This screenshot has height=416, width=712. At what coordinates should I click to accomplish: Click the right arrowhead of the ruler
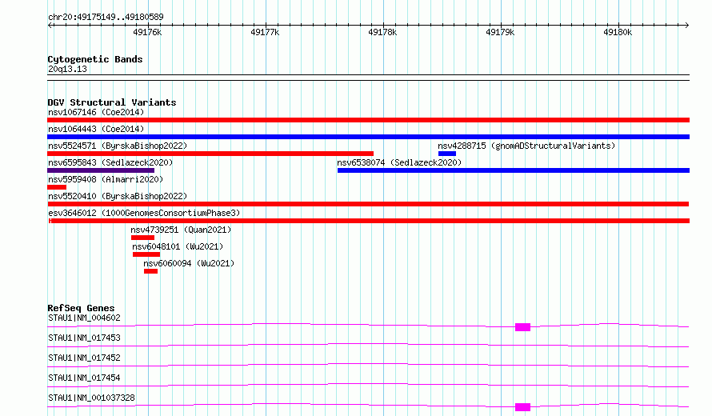tap(687, 26)
